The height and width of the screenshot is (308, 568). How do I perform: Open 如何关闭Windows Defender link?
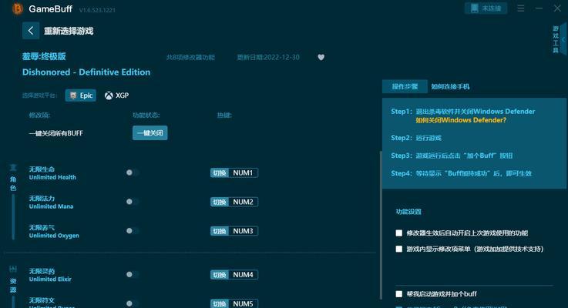coord(461,120)
